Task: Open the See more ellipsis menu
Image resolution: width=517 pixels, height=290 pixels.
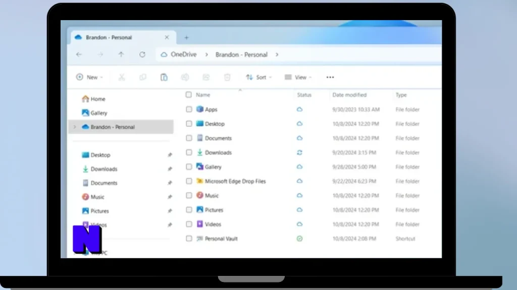Action: pos(330,77)
